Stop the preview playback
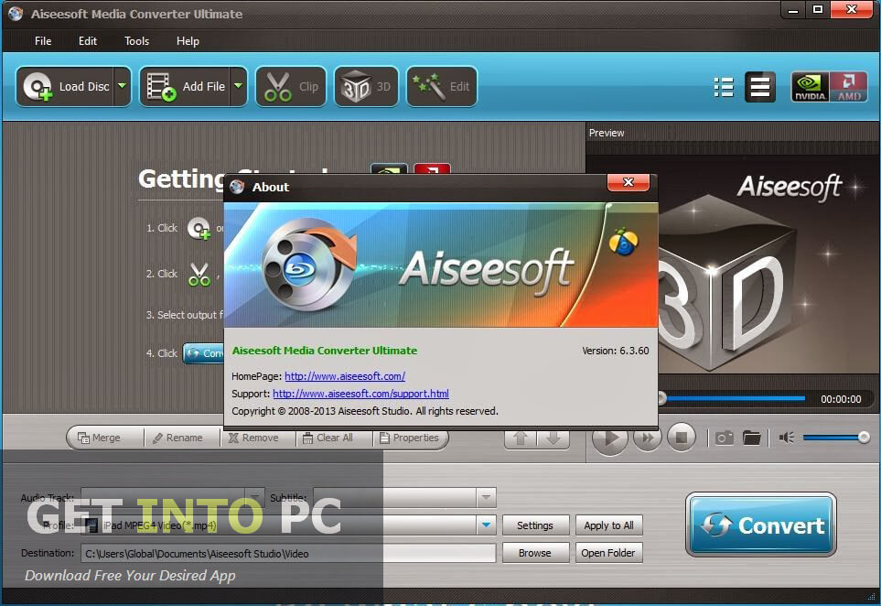 (681, 438)
